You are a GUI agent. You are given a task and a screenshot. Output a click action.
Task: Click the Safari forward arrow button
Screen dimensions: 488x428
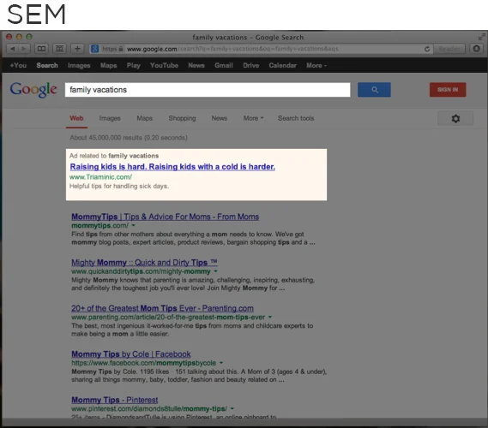[24, 49]
